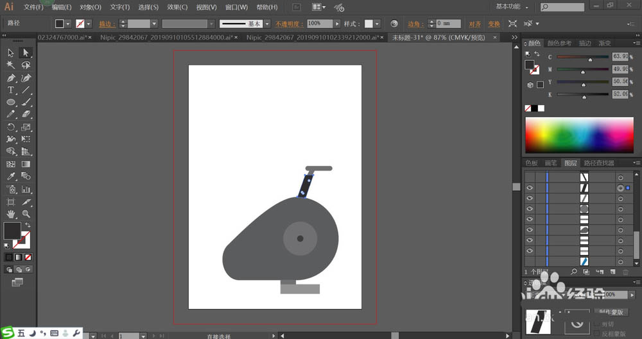642x339 pixels.
Task: Select the Shape Builder tool
Action: pos(11,151)
